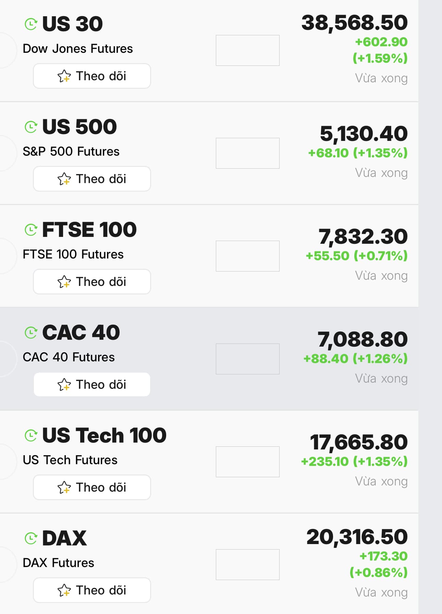Click the clock icon beside US Tech 100
Image resolution: width=442 pixels, height=614 pixels.
31,435
